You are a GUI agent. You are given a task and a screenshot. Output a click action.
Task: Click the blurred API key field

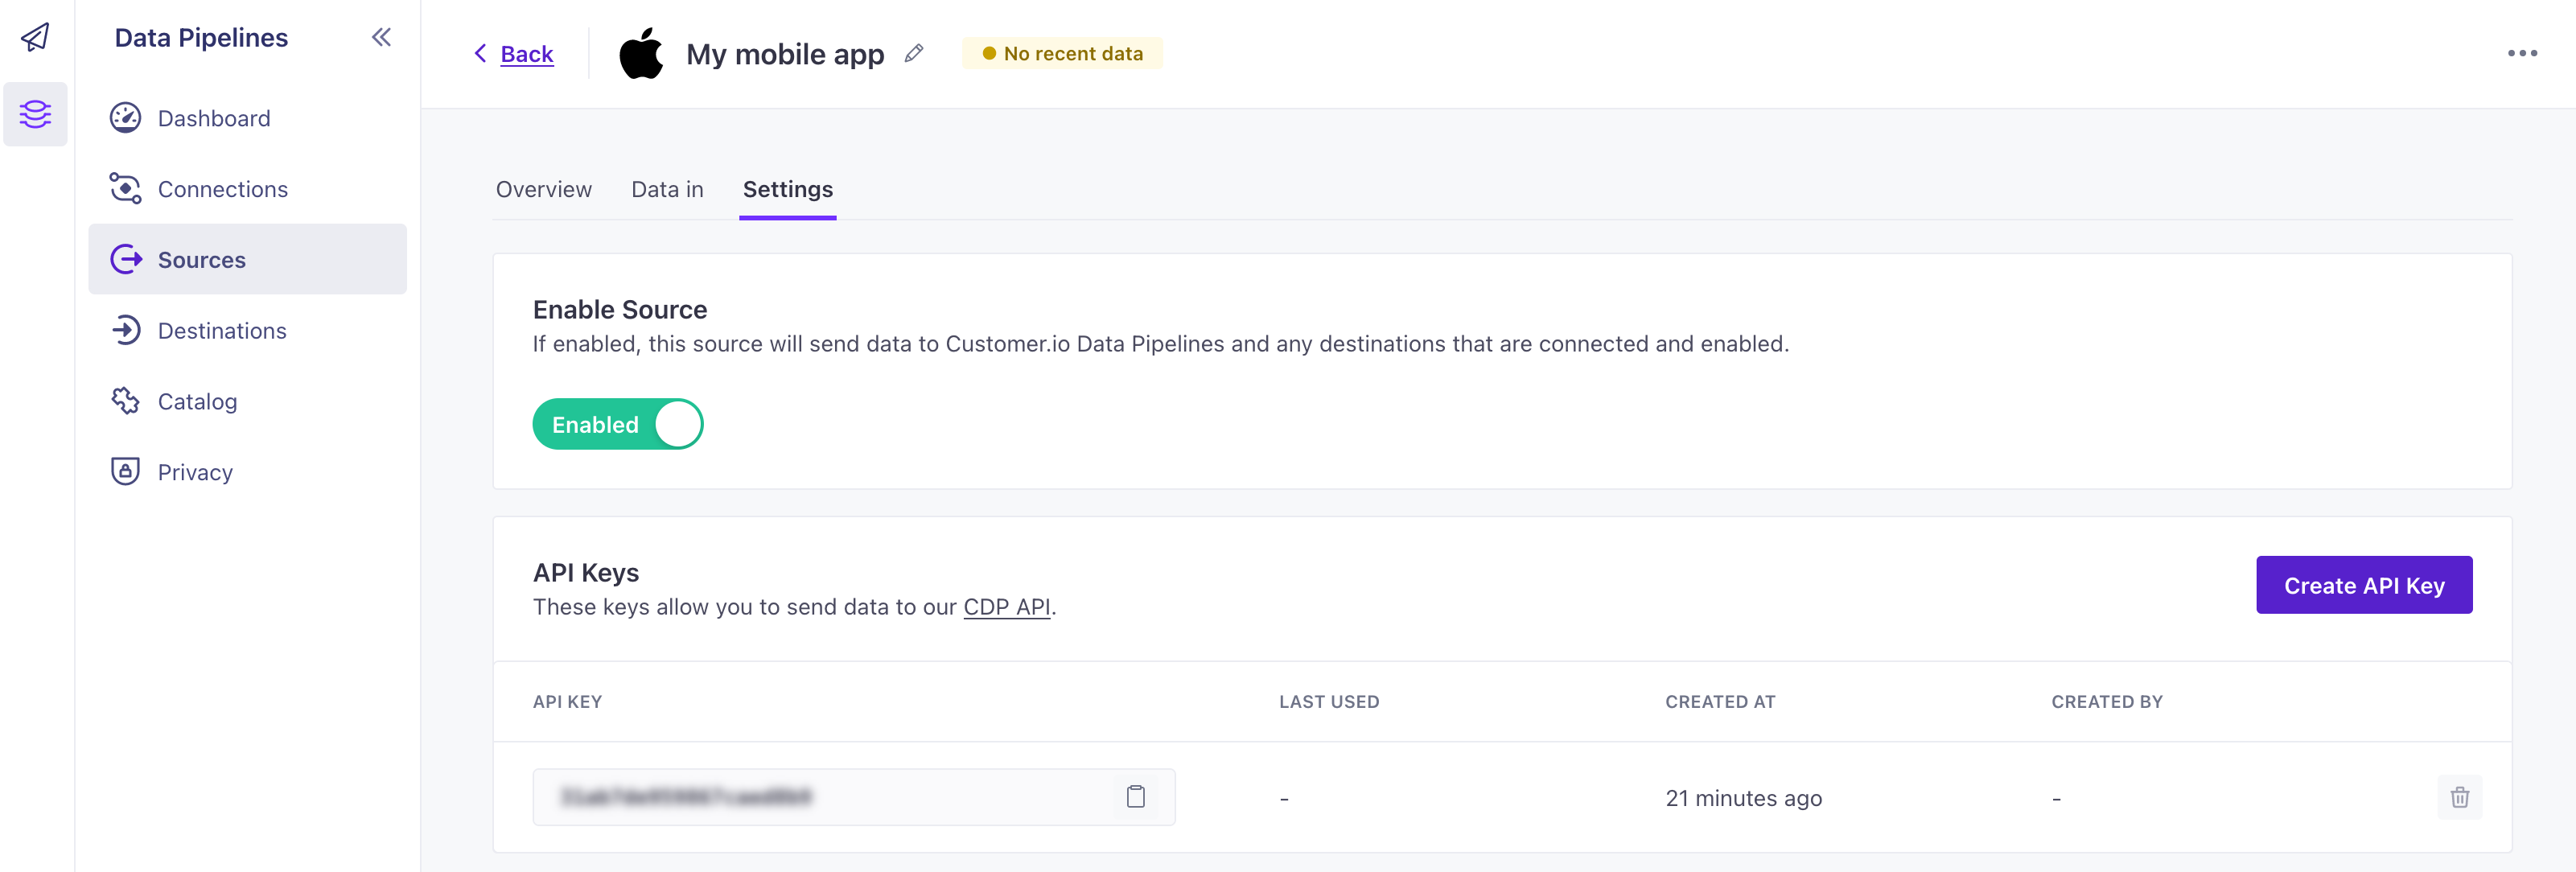pyautogui.click(x=854, y=797)
